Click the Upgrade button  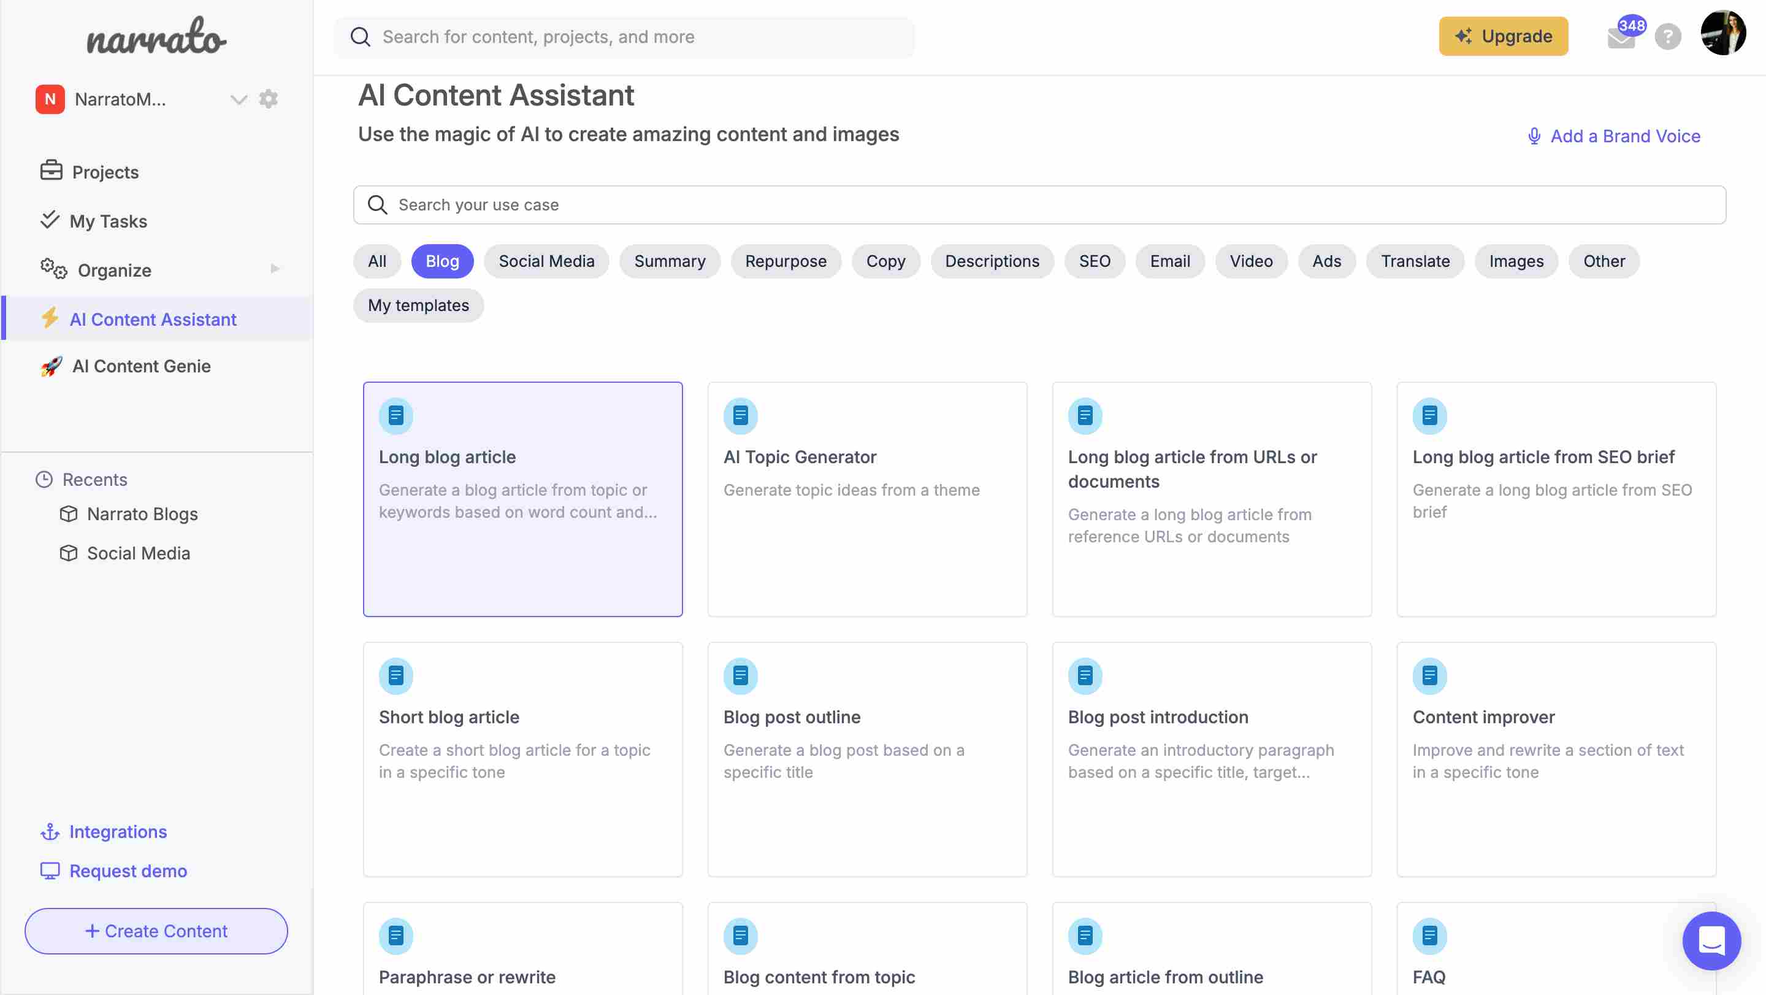click(1503, 36)
